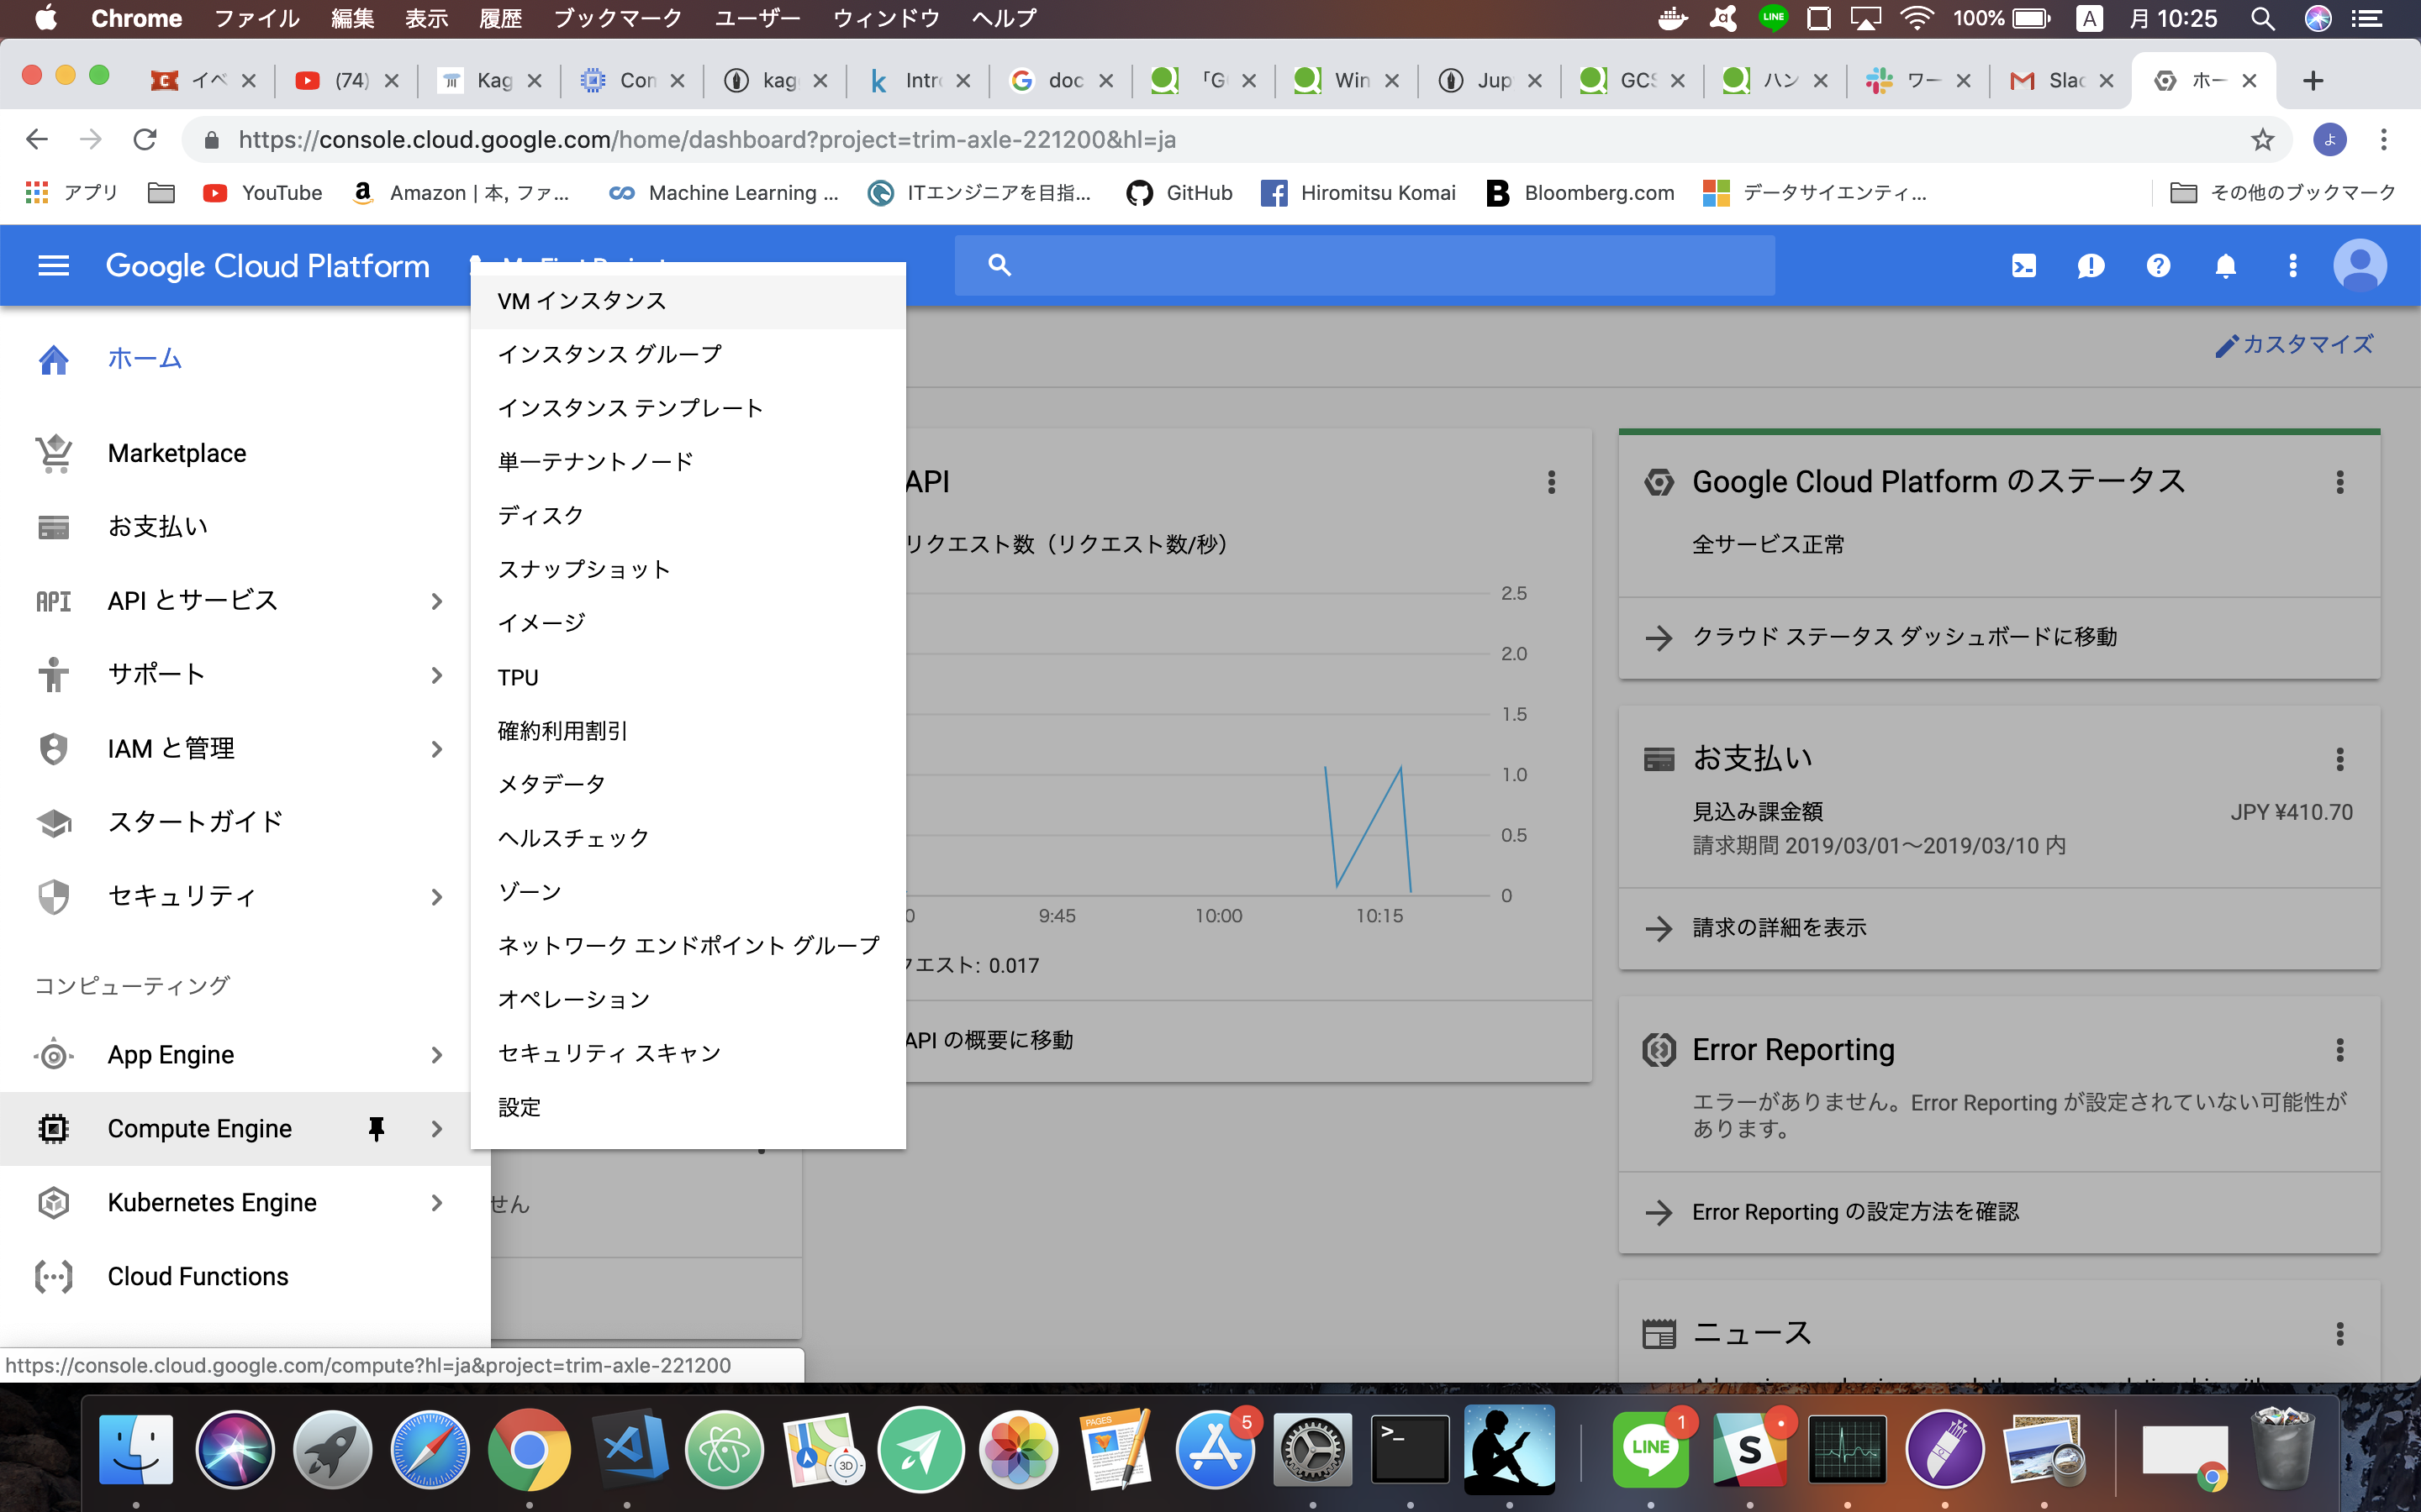Click the Marketplace cart icon

(54, 453)
